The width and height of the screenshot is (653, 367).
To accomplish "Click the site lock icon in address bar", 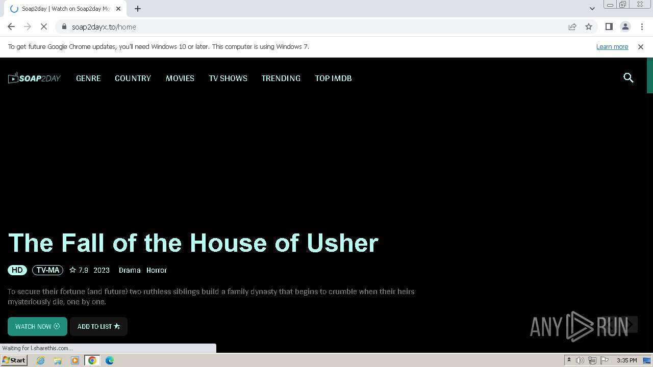I will 64,27.
